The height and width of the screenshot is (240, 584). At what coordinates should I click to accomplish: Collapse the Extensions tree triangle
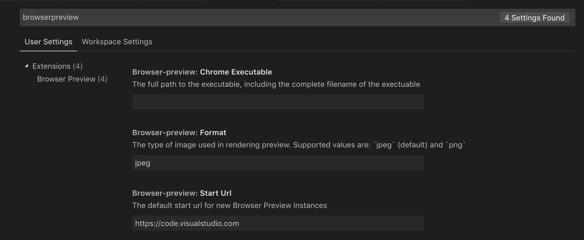point(27,66)
